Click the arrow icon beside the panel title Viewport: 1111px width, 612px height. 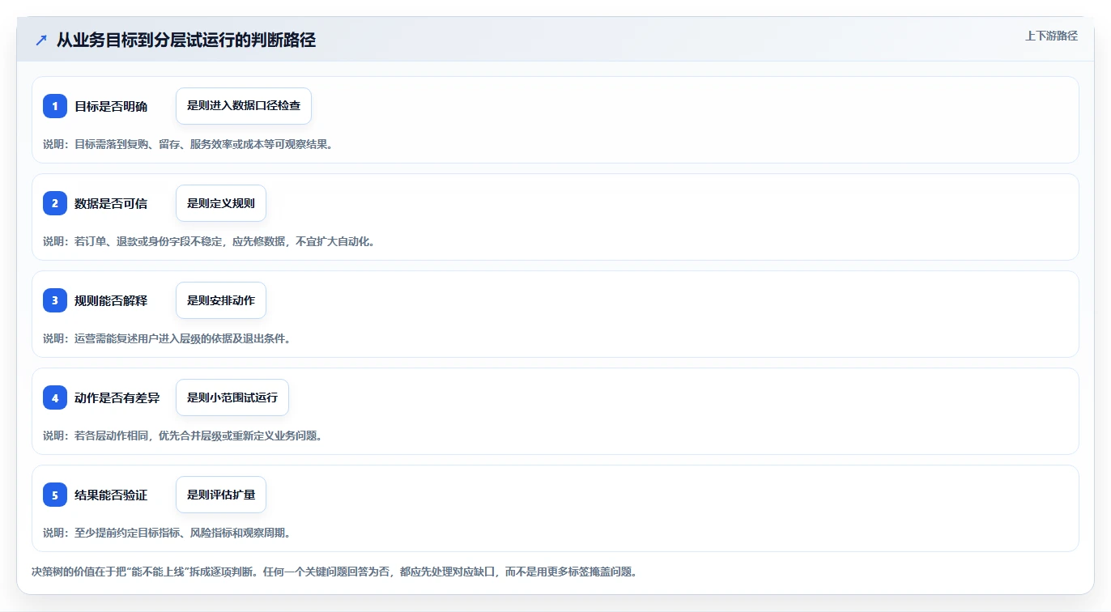tap(41, 40)
